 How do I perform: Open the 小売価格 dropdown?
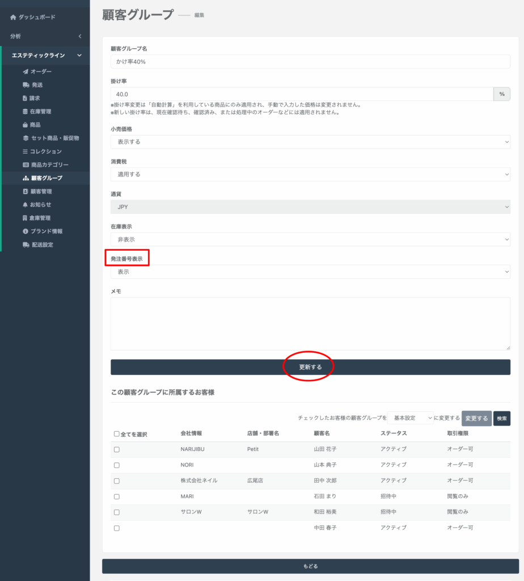click(x=310, y=142)
